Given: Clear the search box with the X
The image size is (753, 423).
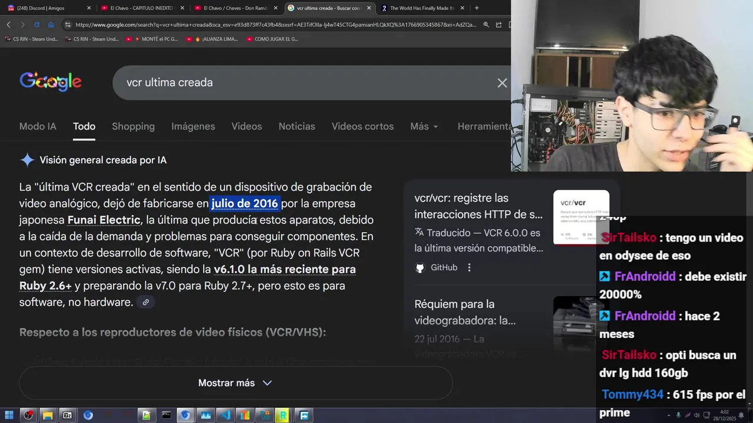Looking at the screenshot, I should pyautogui.click(x=502, y=83).
